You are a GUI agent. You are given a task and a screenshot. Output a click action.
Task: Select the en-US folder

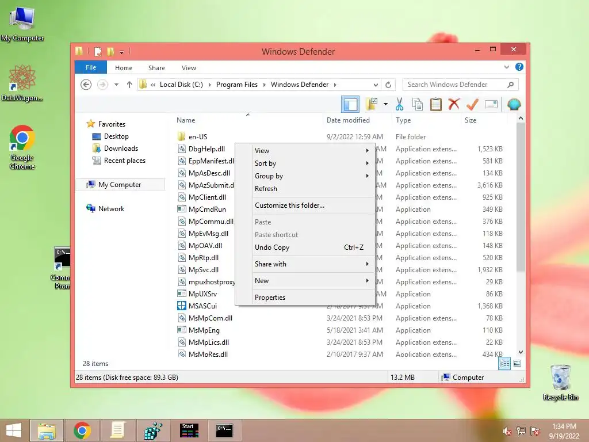point(198,137)
